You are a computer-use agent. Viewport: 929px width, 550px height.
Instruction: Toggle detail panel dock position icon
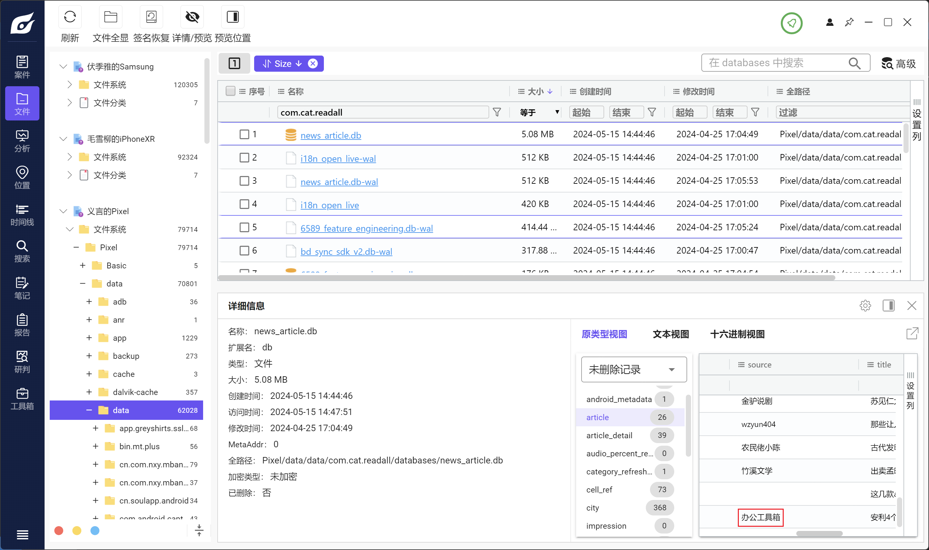[888, 306]
